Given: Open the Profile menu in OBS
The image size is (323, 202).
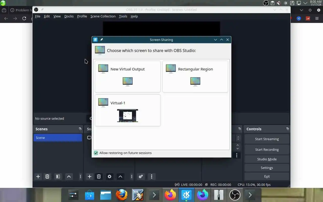Looking at the screenshot, I should click(82, 16).
